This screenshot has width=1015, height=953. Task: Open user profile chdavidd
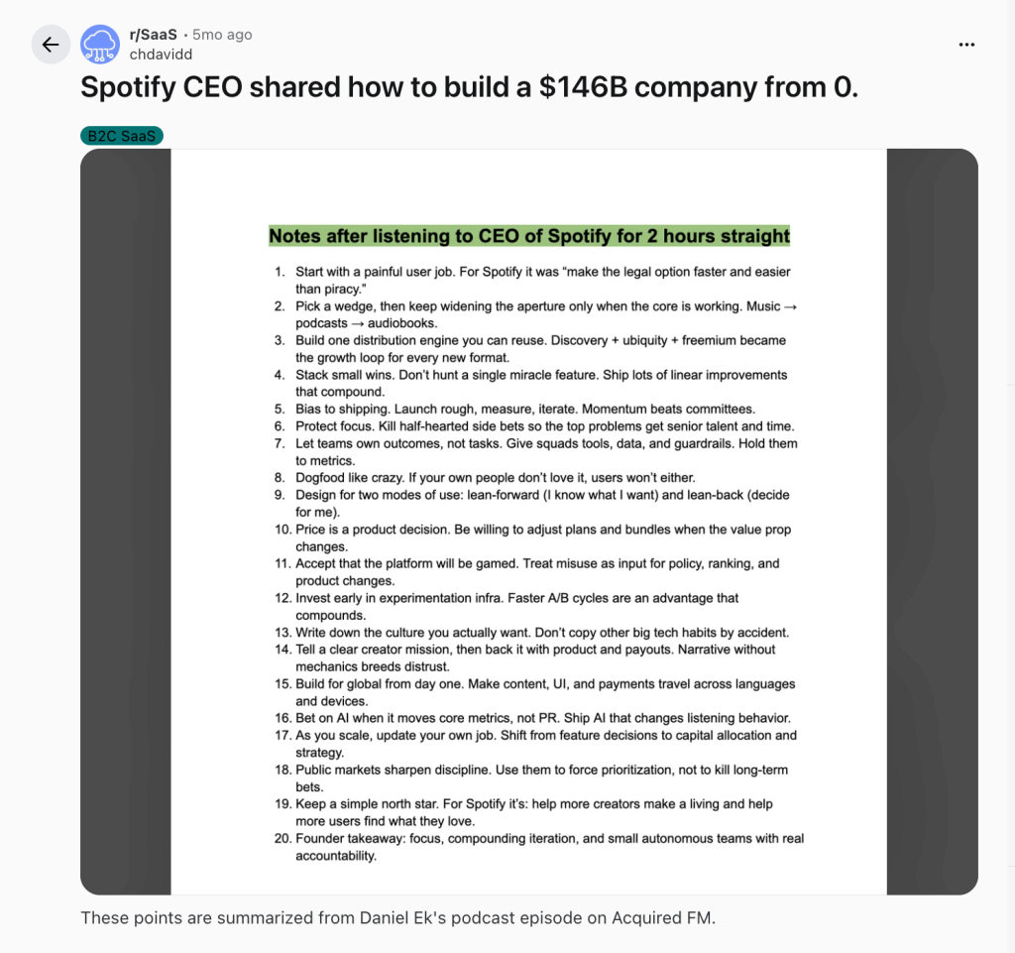[161, 54]
